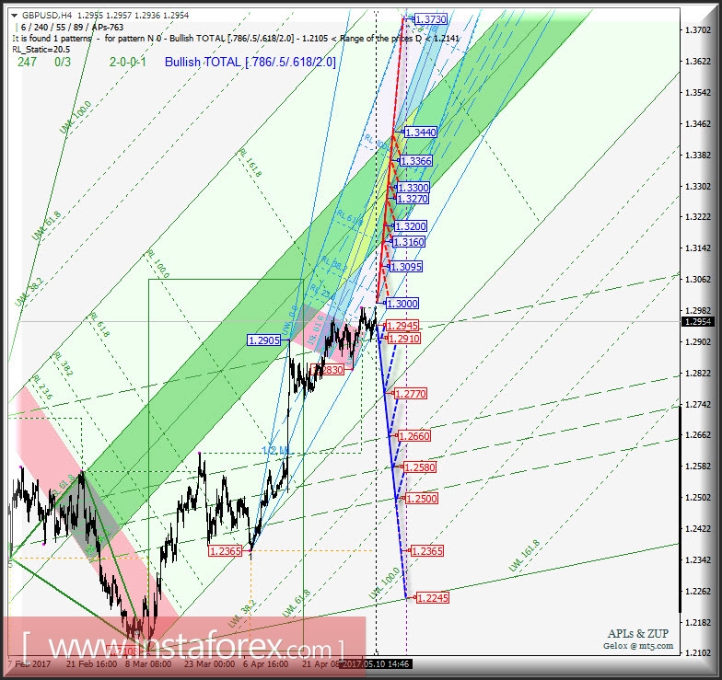Select the 1.3440 price label

click(420, 133)
